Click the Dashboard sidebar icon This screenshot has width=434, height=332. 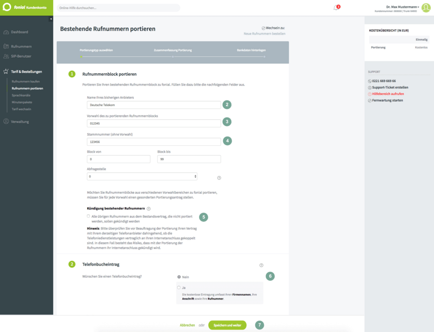pyautogui.click(x=6, y=32)
